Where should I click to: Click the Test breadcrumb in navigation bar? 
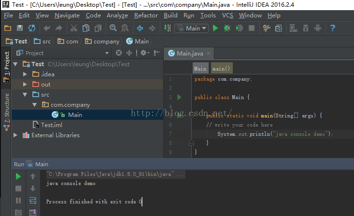click(x=16, y=42)
